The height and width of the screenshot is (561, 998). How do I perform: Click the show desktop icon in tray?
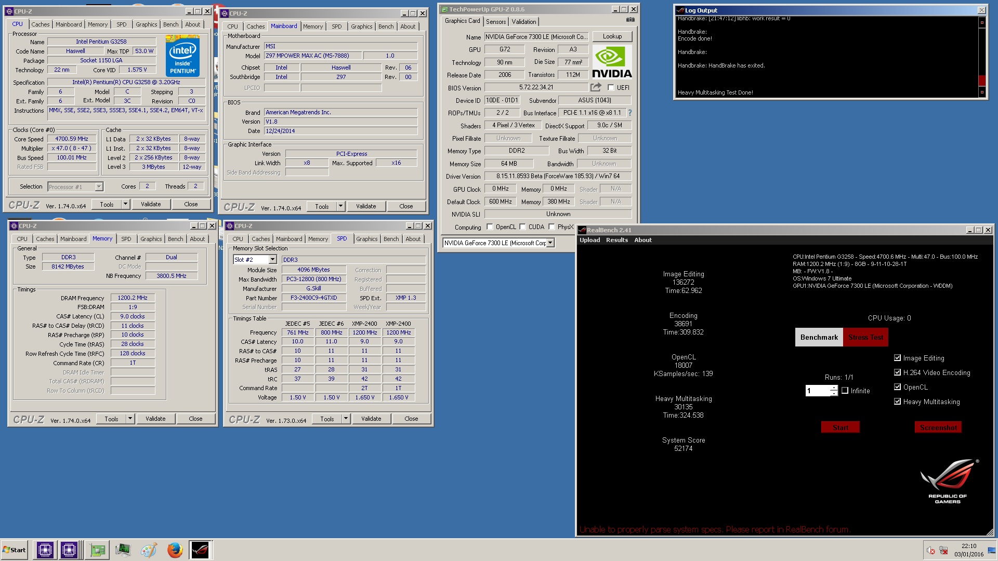(992, 550)
